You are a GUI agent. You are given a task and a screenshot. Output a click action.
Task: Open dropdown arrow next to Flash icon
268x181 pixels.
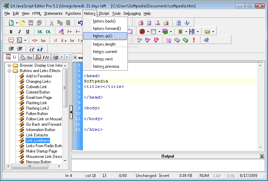(x=148, y=32)
